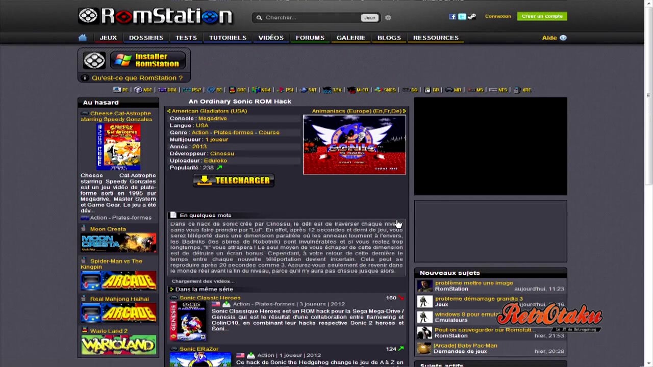653x367 pixels.
Task: Click developer Cinossu link
Action: pyautogui.click(x=222, y=153)
